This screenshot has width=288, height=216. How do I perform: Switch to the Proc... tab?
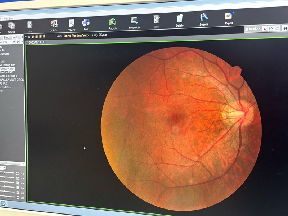[x=7, y=37]
